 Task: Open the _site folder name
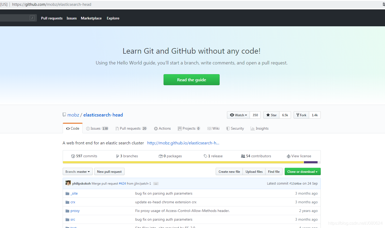point(74,194)
